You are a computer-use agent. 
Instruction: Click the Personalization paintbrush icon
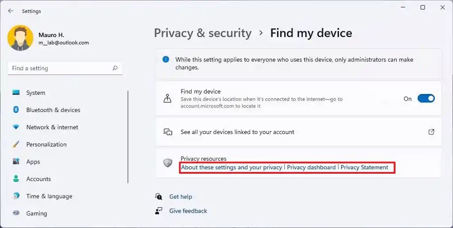pyautogui.click(x=16, y=144)
